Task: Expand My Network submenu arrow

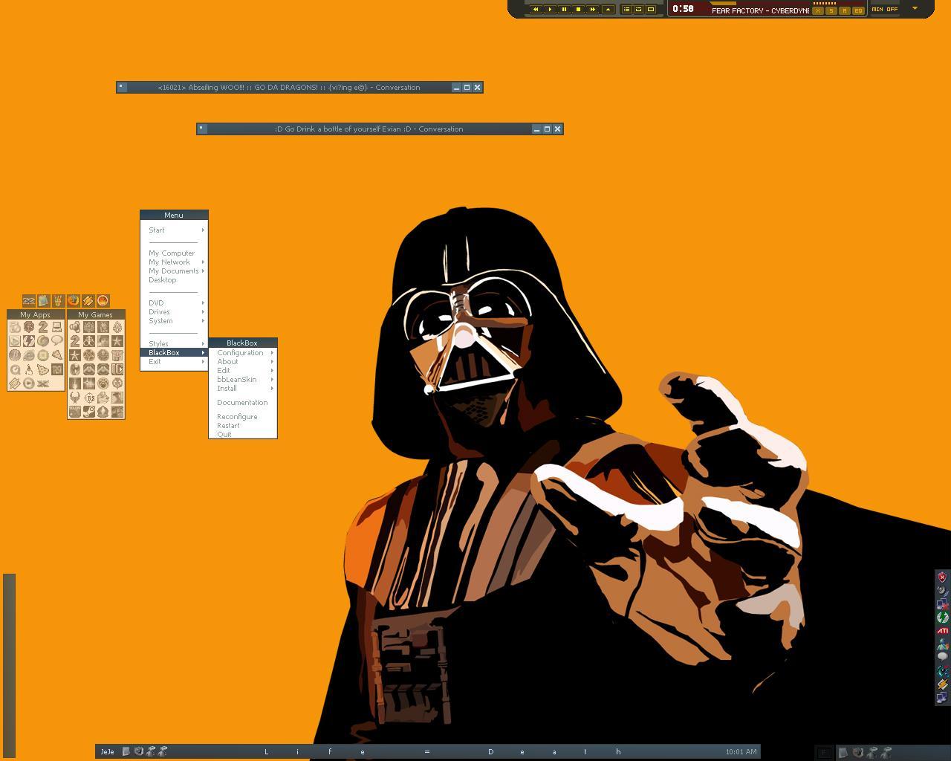Action: click(x=203, y=262)
